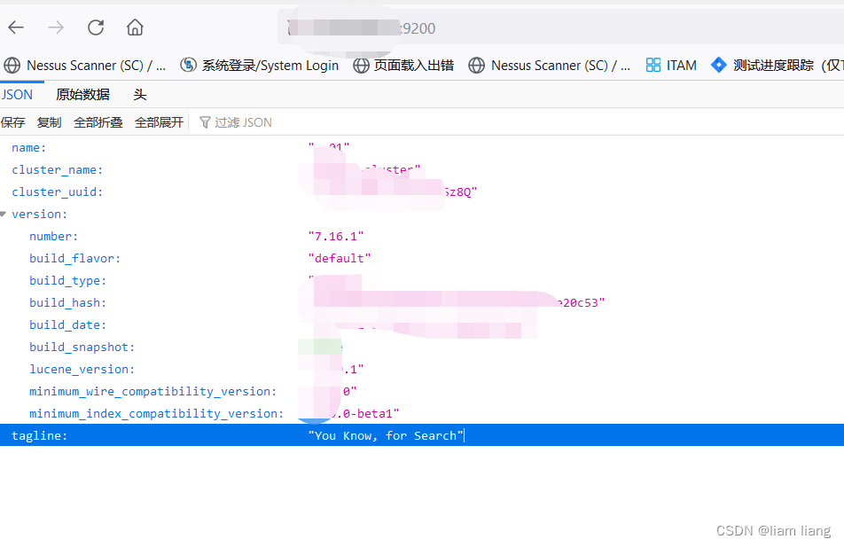Click the blue diamond icon of 测试进度跟踪
Image resolution: width=844 pixels, height=547 pixels.
coord(719,65)
